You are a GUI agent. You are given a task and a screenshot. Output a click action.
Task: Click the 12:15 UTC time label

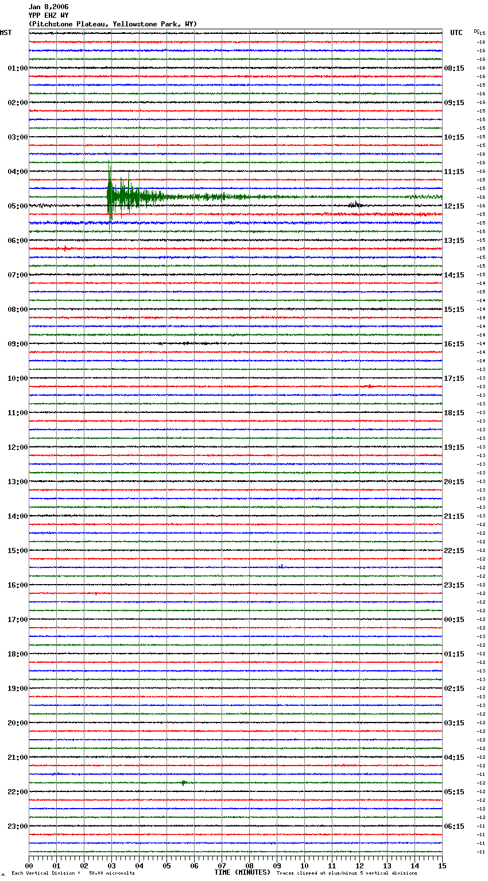coord(454,206)
